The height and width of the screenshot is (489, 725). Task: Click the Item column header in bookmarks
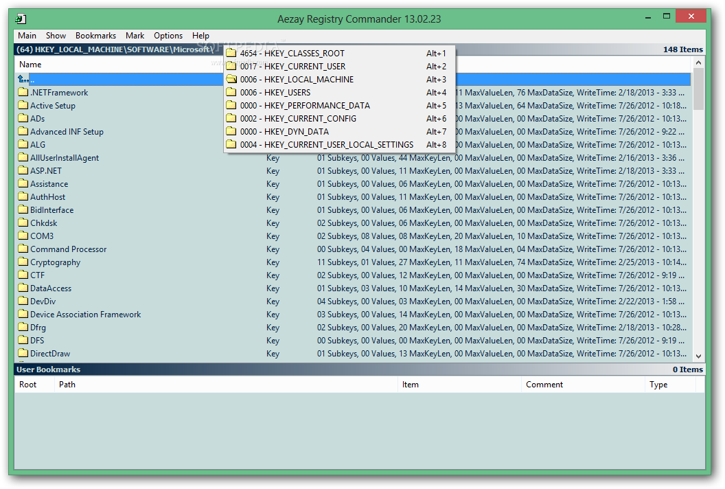coord(459,385)
